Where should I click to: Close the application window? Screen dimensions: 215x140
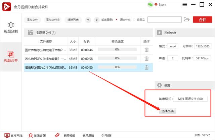pyautogui.click(x=211, y=4)
